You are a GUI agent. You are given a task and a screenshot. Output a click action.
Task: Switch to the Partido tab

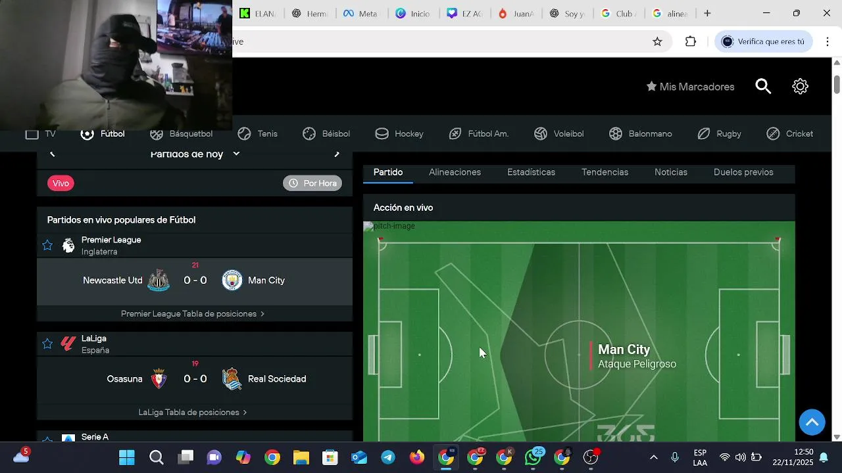click(x=388, y=172)
